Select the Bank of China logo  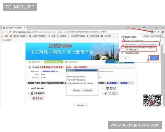(111, 88)
